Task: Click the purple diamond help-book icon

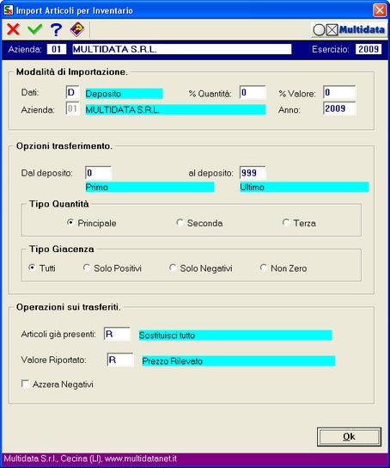Action: point(77,29)
